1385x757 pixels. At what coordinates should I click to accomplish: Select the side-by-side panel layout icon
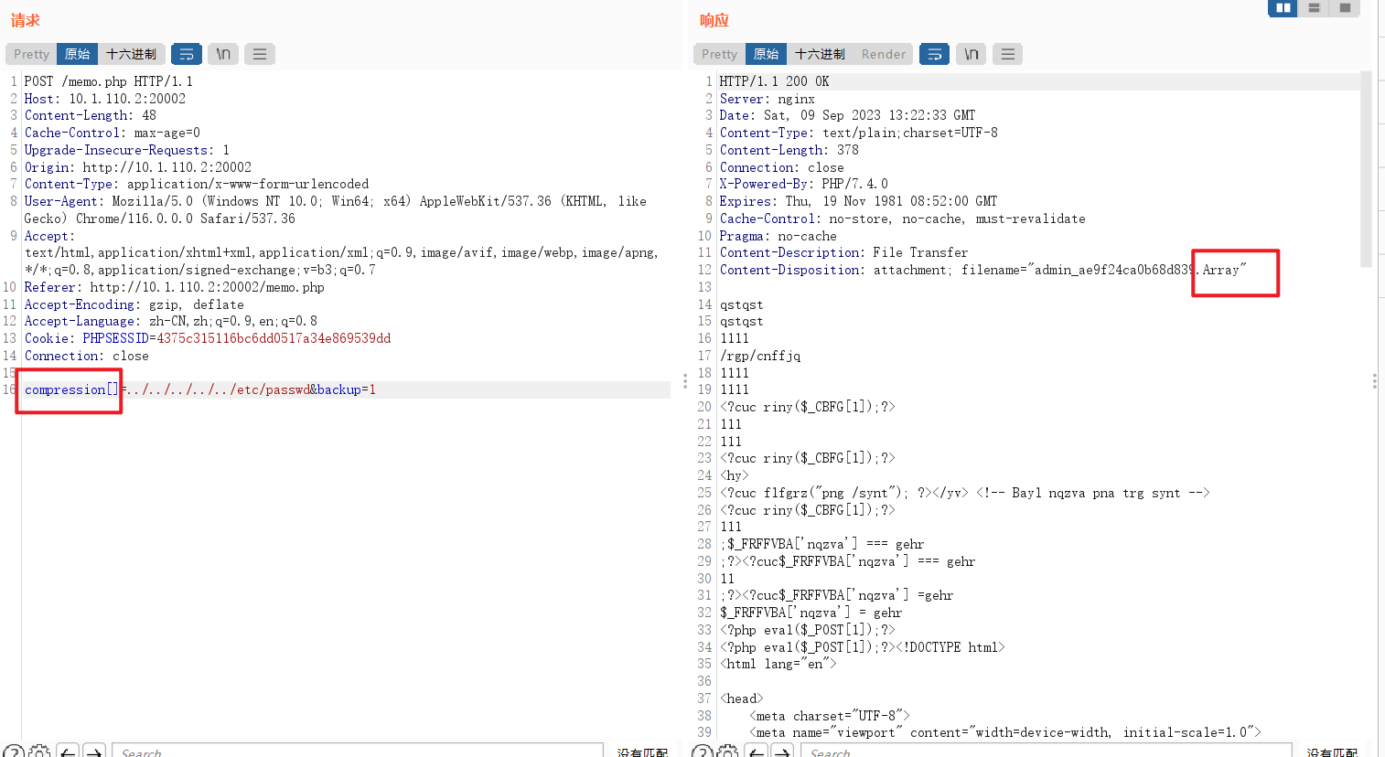(1283, 8)
